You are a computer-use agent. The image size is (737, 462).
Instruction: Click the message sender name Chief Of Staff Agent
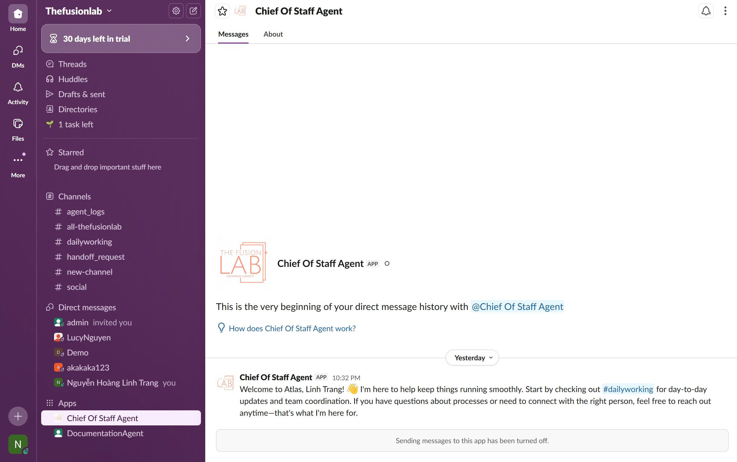[x=275, y=377]
